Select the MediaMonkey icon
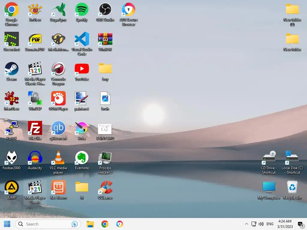Image resolution: width=307 pixels, height=230 pixels. (58, 39)
